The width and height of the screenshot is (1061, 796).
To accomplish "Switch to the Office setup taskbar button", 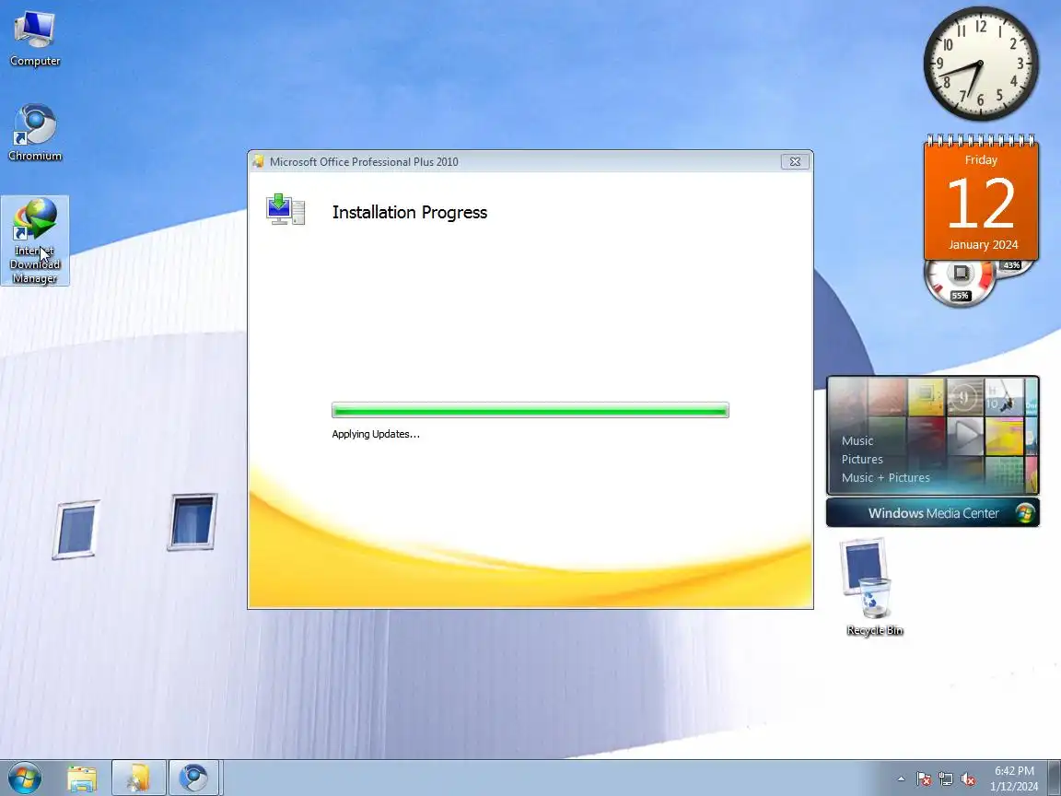I will 139,778.
